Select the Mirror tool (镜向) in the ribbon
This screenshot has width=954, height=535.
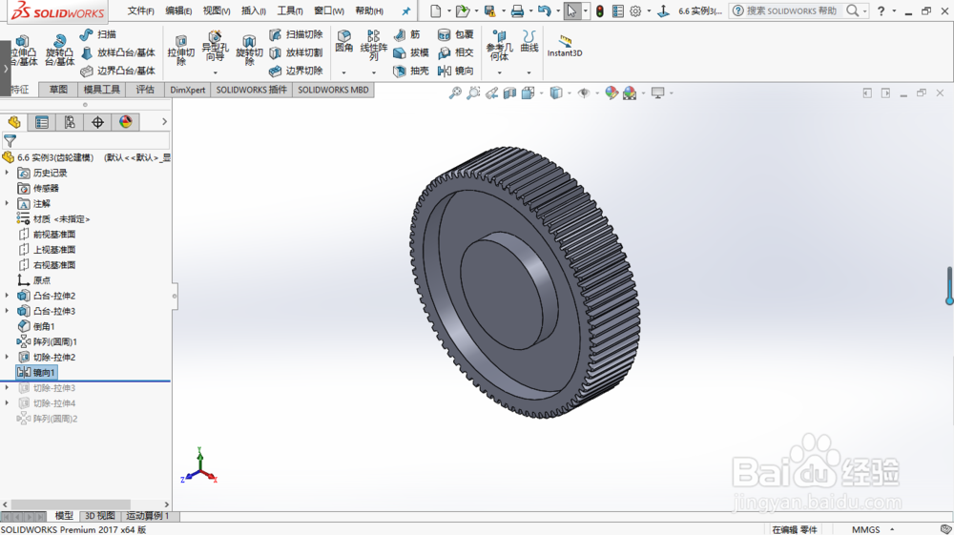[x=455, y=71]
